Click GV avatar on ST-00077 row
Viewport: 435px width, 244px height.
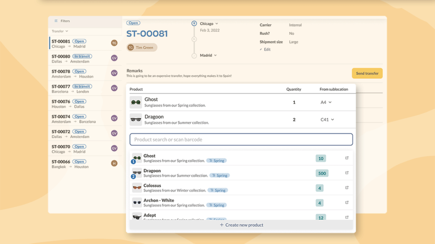tap(114, 88)
